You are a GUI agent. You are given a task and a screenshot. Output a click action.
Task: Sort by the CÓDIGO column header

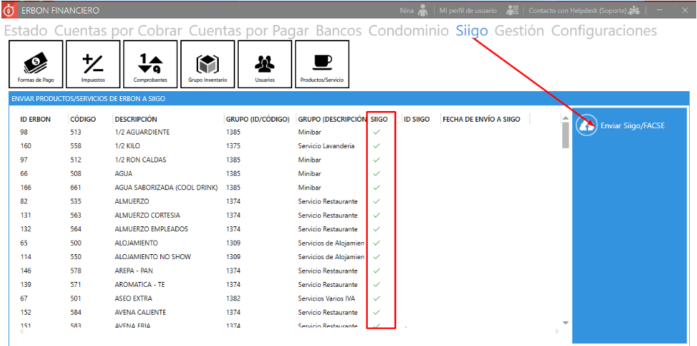[x=83, y=120]
